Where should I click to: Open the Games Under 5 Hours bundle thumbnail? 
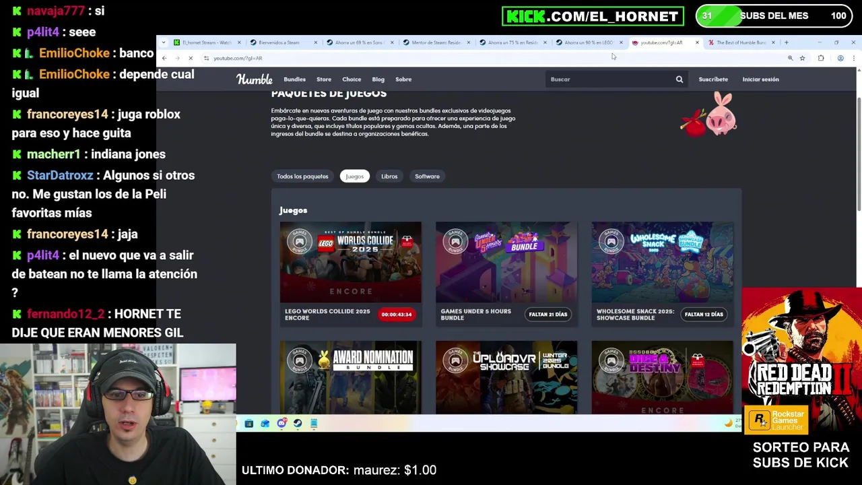click(x=506, y=262)
